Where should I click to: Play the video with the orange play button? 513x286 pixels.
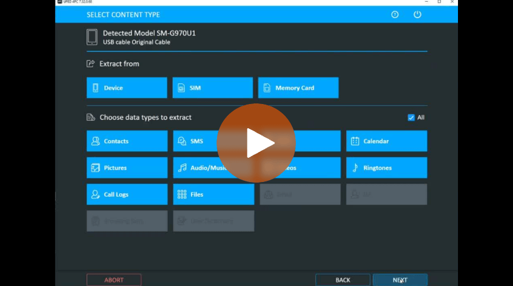pos(256,143)
